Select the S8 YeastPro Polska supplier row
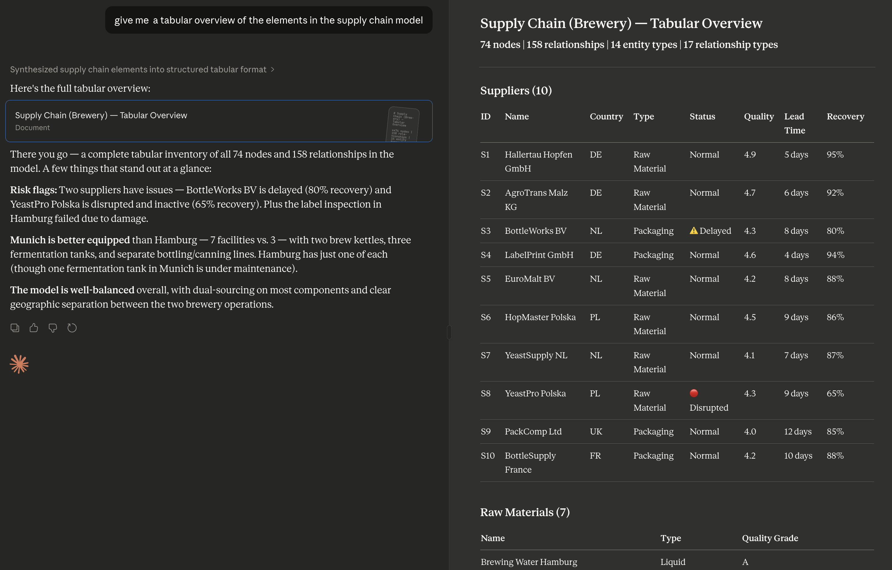This screenshot has width=892, height=570. 630,400
